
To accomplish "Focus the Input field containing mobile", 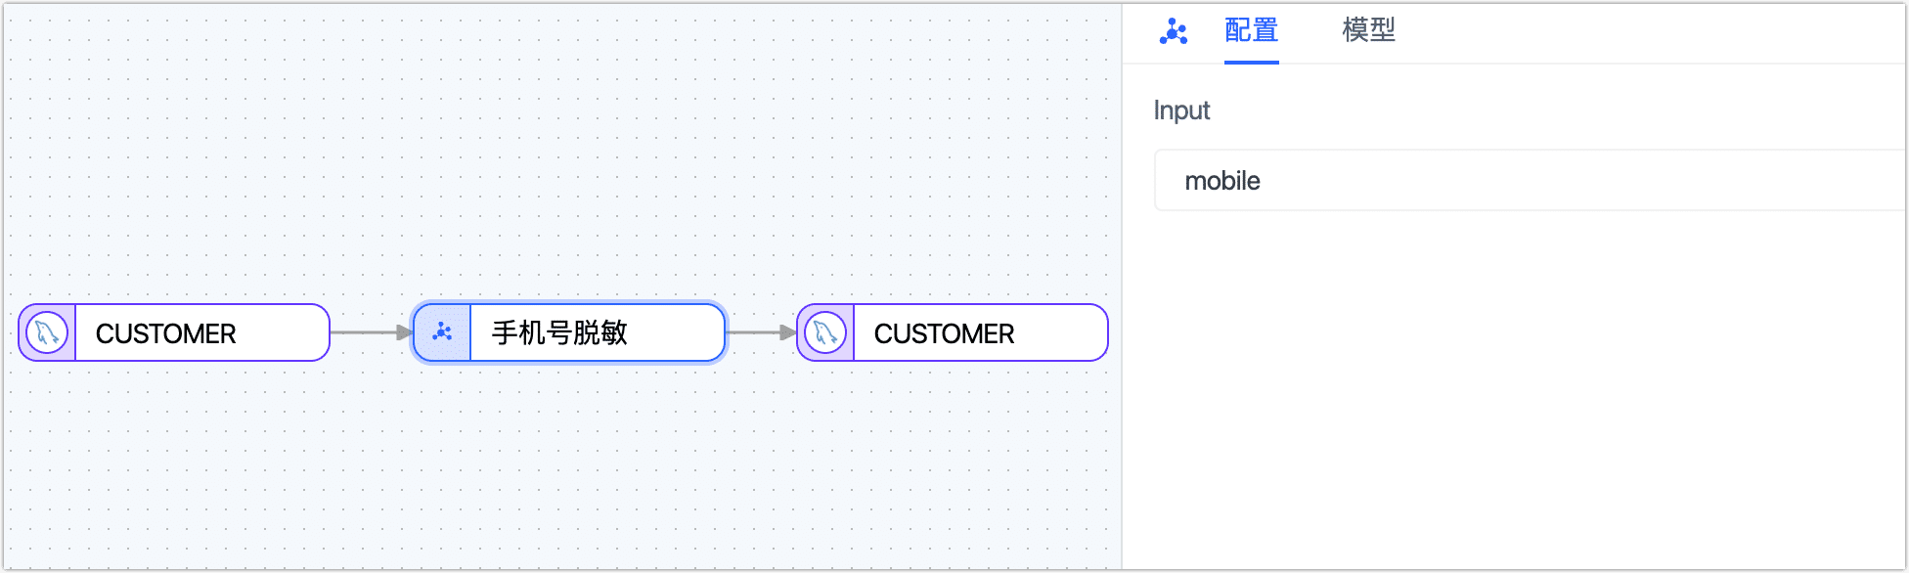I will (x=1526, y=181).
